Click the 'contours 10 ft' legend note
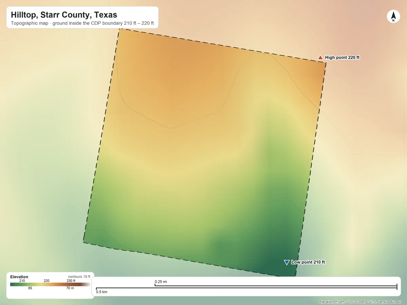Image resolution: width=407 pixels, height=305 pixels. [x=79, y=277]
